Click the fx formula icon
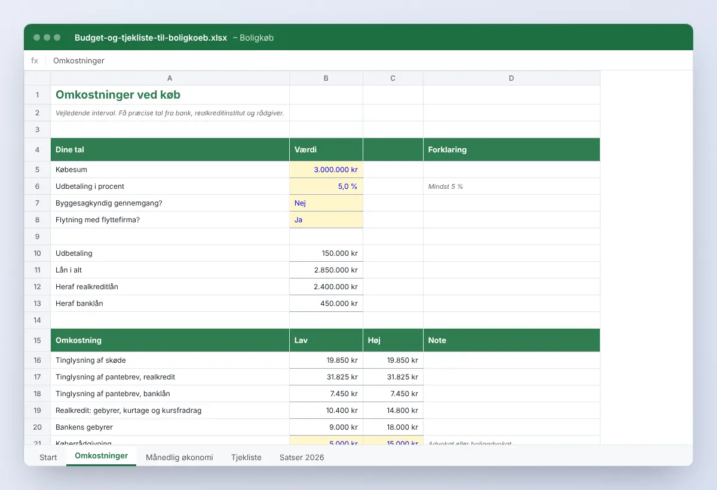Image resolution: width=717 pixels, height=490 pixels. (35, 60)
